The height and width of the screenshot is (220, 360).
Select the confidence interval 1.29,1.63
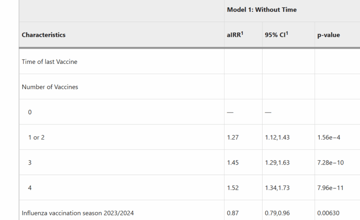coord(277,162)
